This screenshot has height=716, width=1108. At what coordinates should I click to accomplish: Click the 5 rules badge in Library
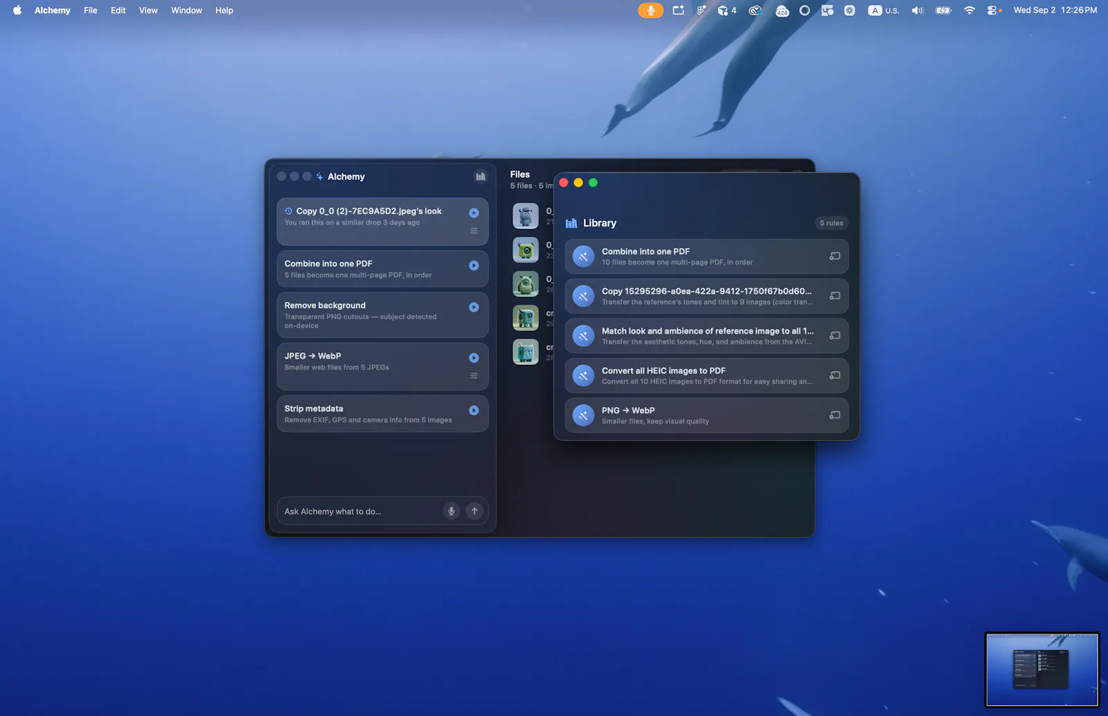click(831, 223)
